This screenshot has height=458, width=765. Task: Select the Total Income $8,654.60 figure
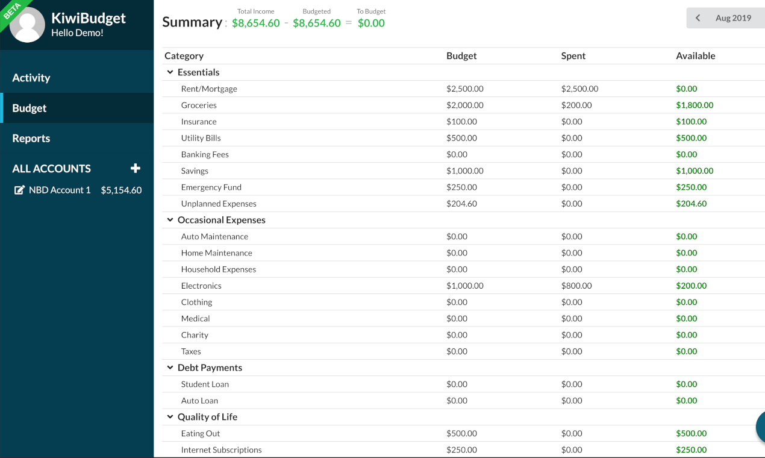tap(255, 22)
